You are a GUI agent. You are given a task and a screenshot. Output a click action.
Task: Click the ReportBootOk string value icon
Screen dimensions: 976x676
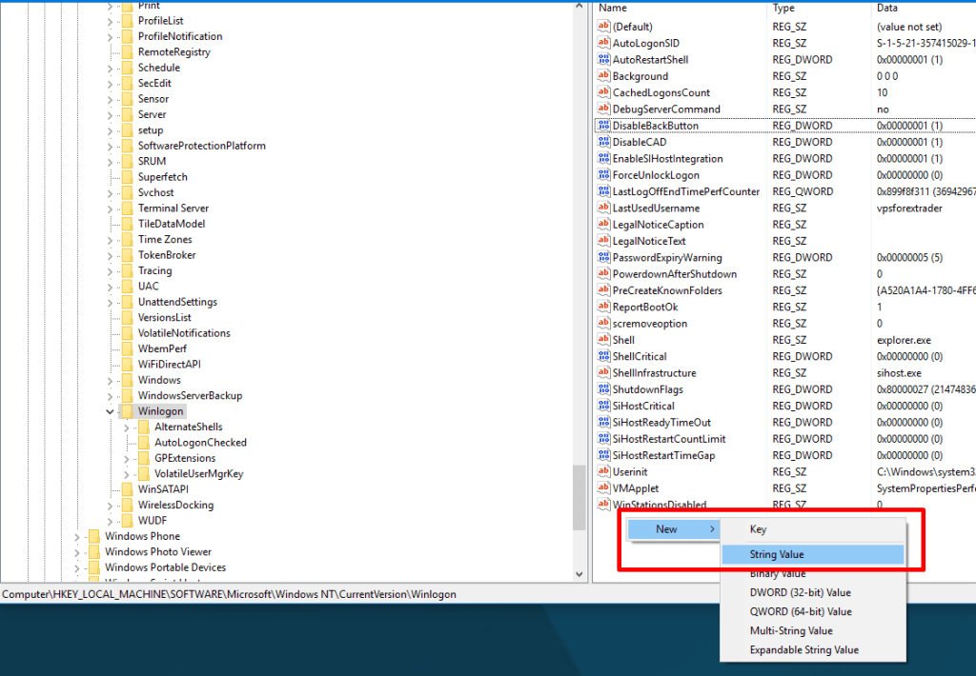[603, 307]
